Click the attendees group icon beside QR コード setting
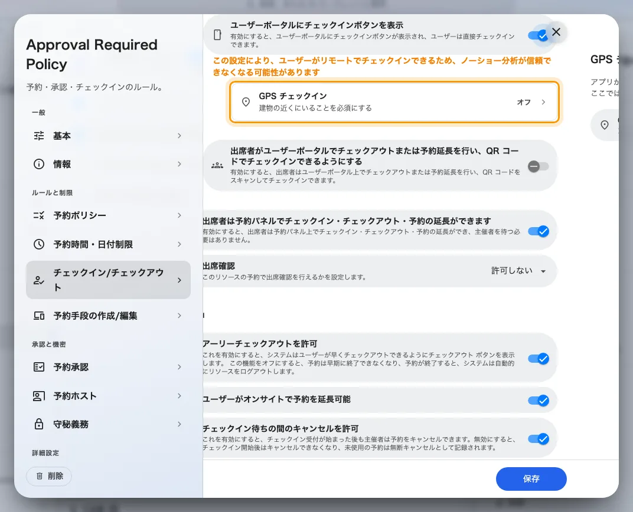 pos(217,165)
